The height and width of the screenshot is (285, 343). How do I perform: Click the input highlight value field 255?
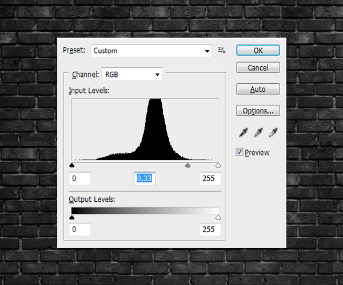(210, 178)
